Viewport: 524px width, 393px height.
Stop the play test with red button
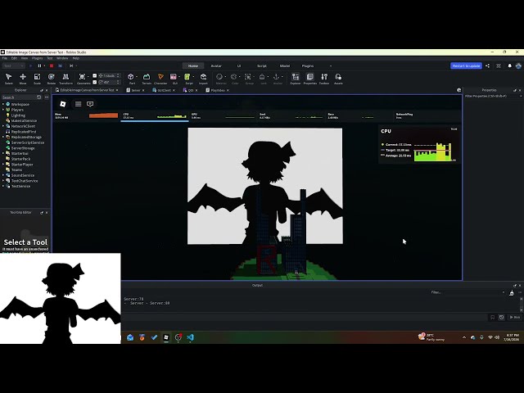coord(51,65)
